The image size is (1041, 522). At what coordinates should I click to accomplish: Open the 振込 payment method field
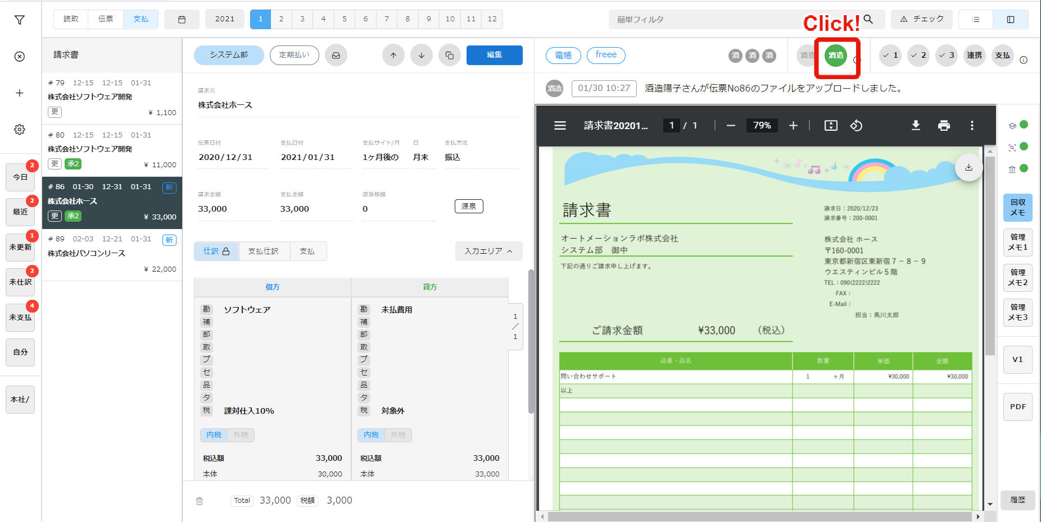[481, 157]
